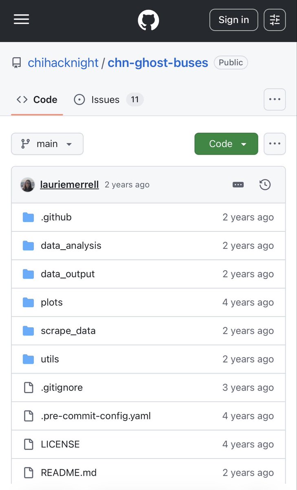This screenshot has height=490, width=297.
Task: Open lauriemerrell profile link
Action: click(x=70, y=185)
